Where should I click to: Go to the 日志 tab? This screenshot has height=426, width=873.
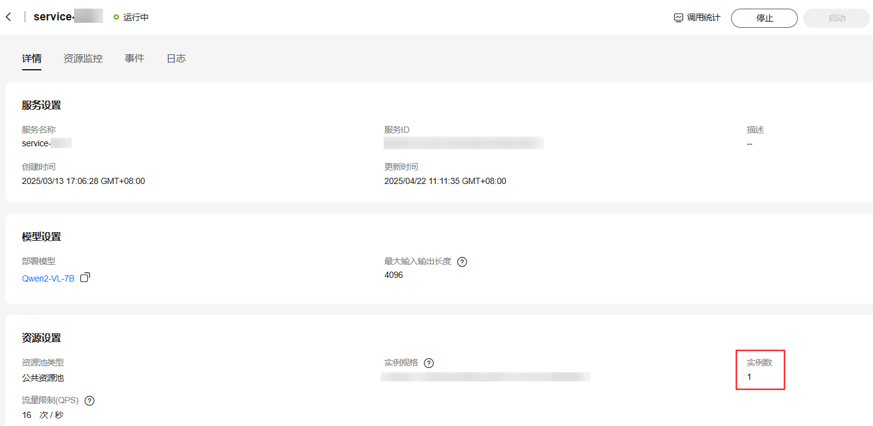176,59
